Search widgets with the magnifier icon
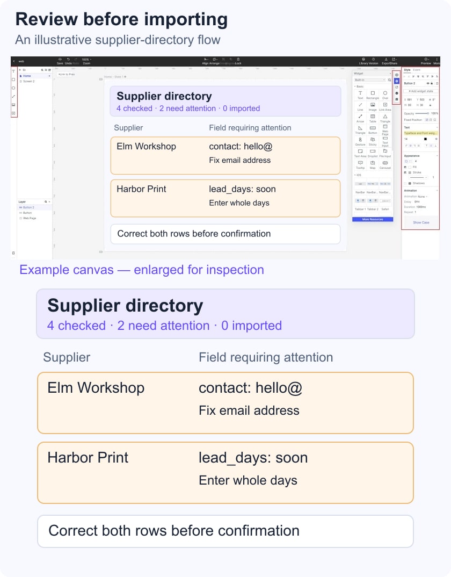Viewport: 451px width, 577px height. pyautogui.click(x=389, y=80)
